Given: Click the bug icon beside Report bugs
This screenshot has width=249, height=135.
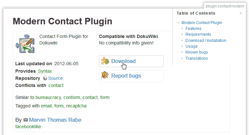Looking at the screenshot, I should [105, 76].
